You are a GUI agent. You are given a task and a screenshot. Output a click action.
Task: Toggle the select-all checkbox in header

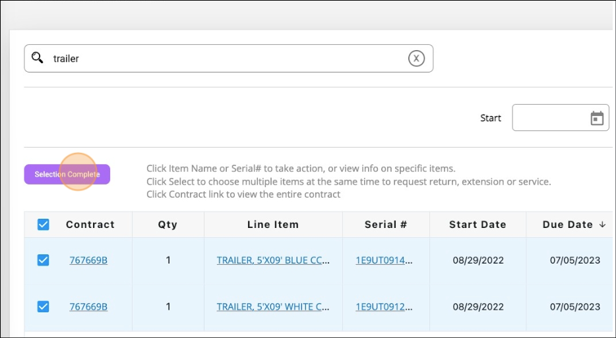point(44,225)
